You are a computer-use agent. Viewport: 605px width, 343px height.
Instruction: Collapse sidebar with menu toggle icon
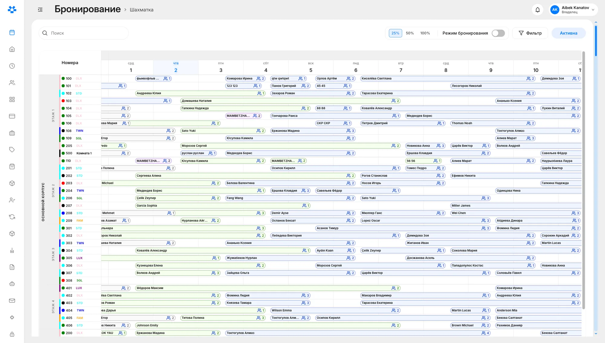40,10
